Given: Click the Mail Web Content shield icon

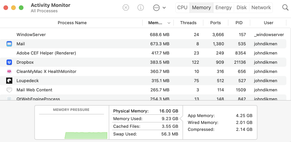Looking at the screenshot, I should tap(9, 90).
